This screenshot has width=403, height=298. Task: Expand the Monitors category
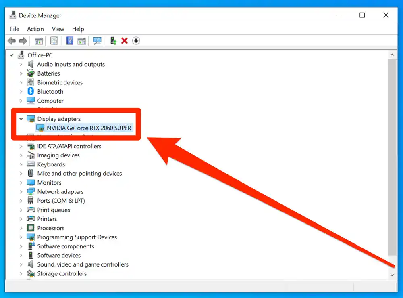coord(21,183)
